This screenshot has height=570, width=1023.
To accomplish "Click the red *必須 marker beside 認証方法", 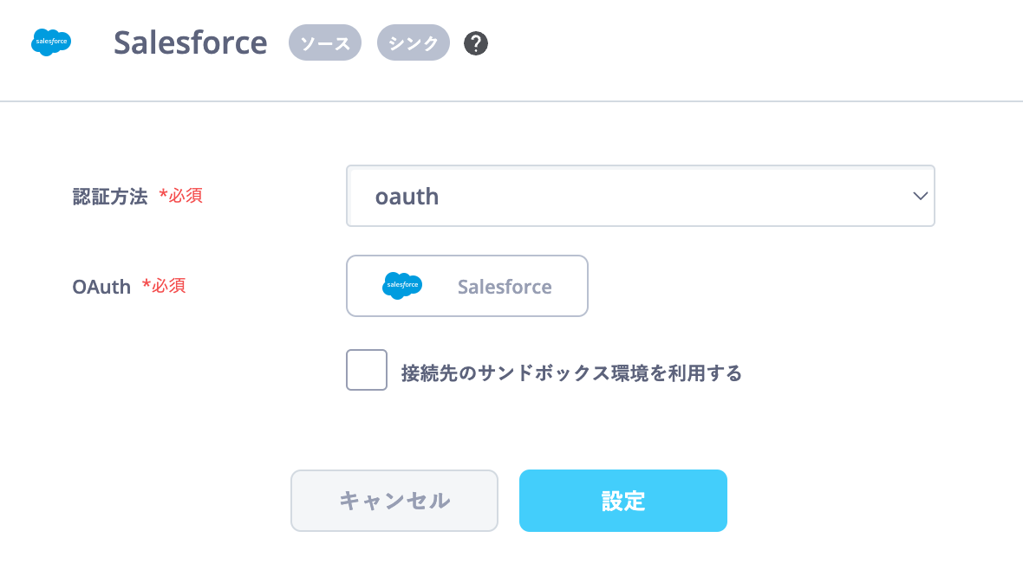I will 180,196.
